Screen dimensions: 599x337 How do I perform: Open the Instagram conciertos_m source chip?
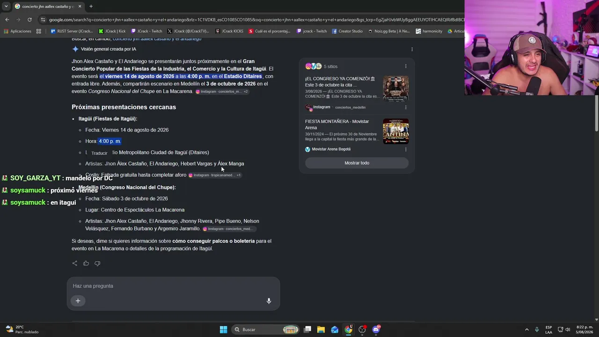coord(222,92)
